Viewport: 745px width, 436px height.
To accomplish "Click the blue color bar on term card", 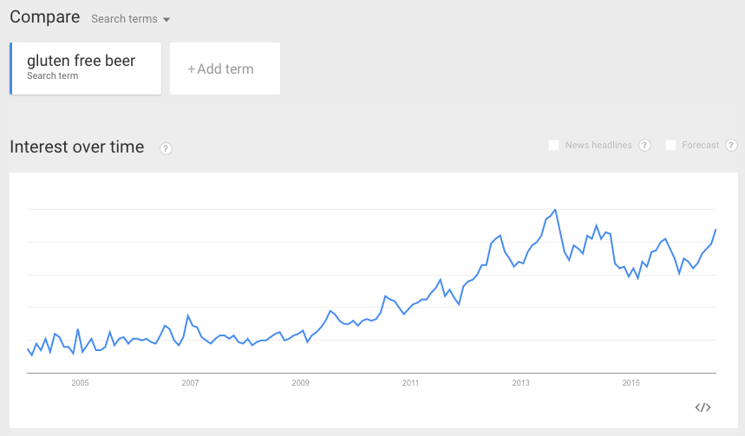I will tap(11, 68).
